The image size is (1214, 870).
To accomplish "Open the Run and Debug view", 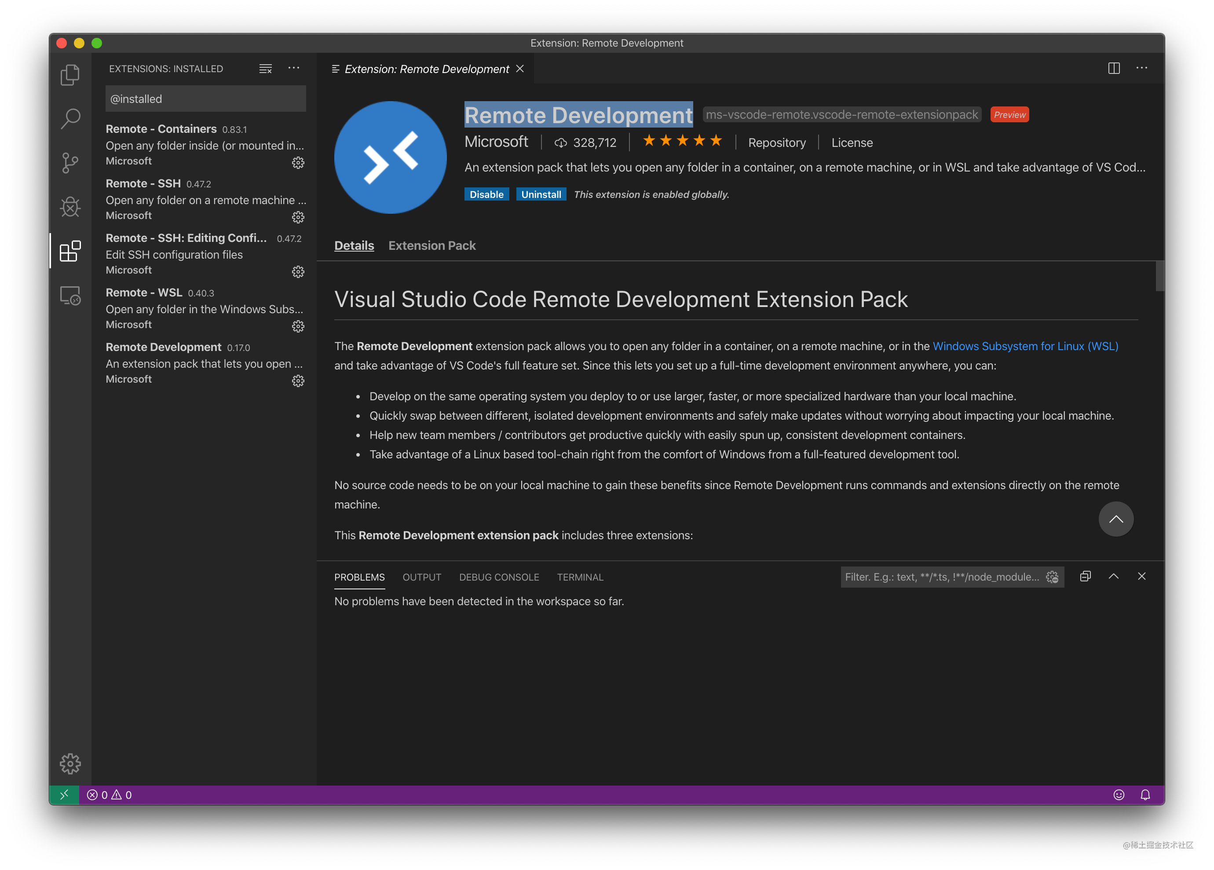I will tap(70, 207).
